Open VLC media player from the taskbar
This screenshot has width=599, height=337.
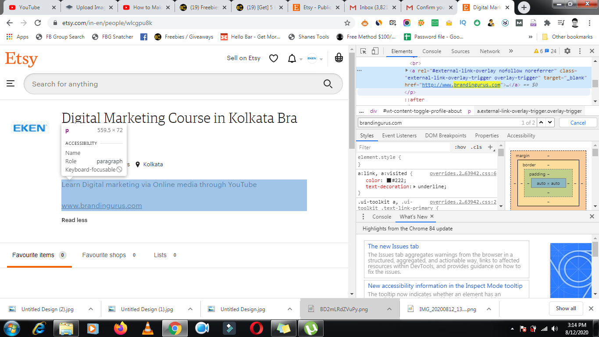pos(148,328)
